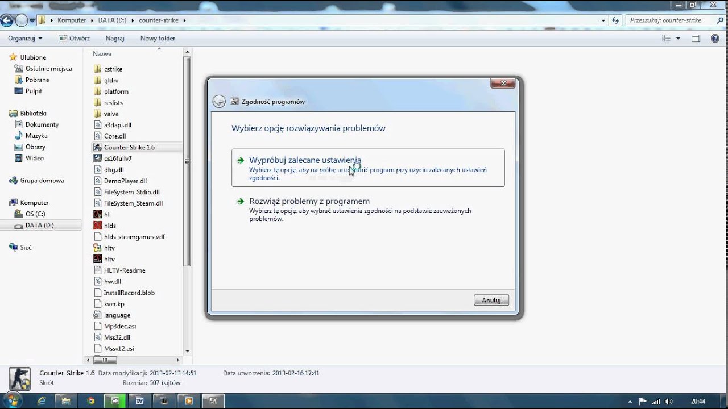Select DATA (D:) drive in navigation pane
Viewport: 728px width, 409px height.
click(x=39, y=226)
